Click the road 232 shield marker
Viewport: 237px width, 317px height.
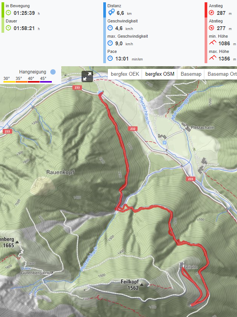point(133,129)
